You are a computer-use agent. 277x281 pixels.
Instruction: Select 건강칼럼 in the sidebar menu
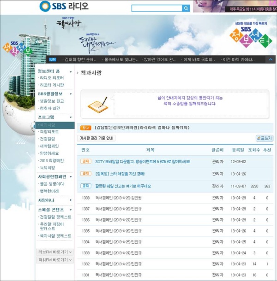(48, 139)
